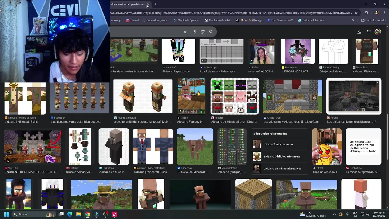Open Klipartz mob faces image
The height and width of the screenshot is (219, 389).
(235, 96)
